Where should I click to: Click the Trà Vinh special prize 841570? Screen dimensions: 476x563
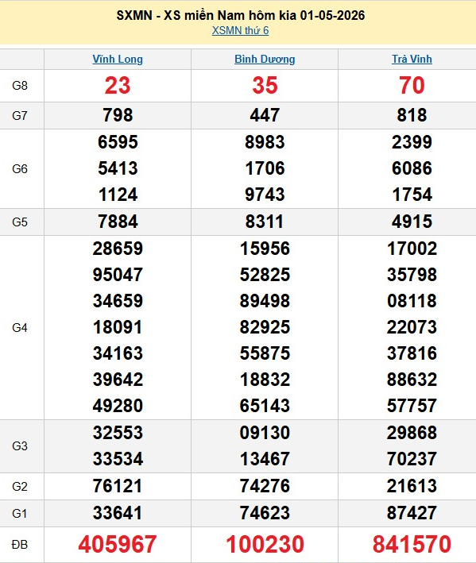point(412,544)
